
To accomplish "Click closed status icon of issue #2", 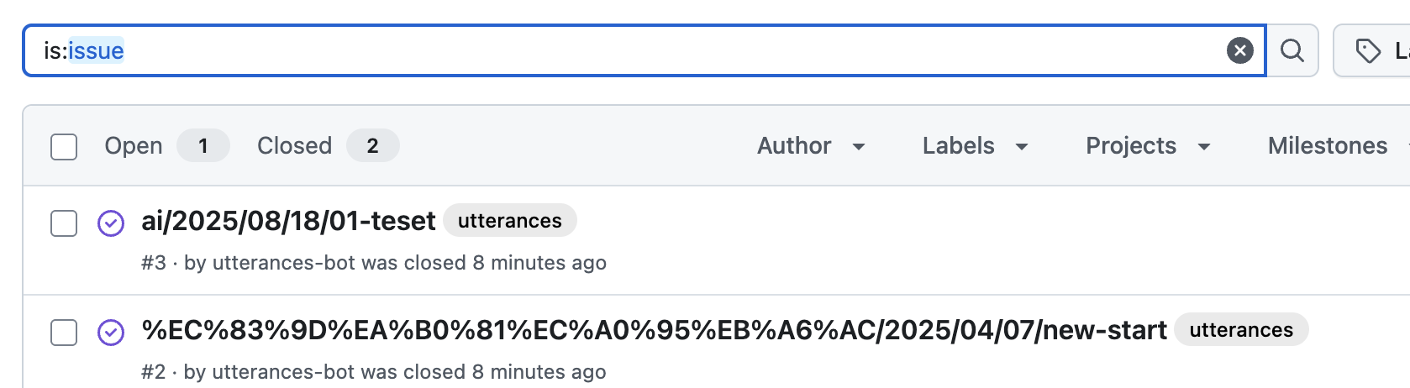I will (111, 333).
